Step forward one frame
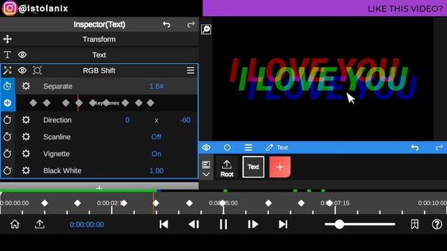 coord(253,225)
